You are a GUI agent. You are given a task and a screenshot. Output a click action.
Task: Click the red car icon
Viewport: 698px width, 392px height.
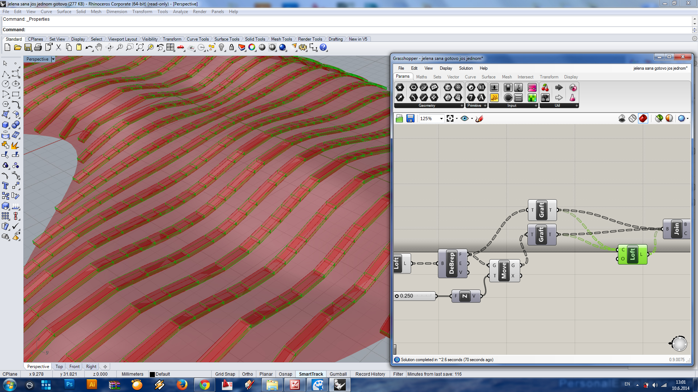181,47
